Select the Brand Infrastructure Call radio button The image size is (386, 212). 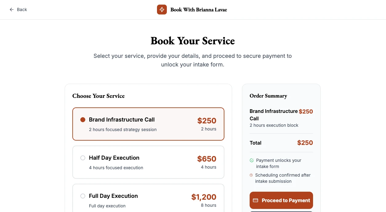[83, 120]
